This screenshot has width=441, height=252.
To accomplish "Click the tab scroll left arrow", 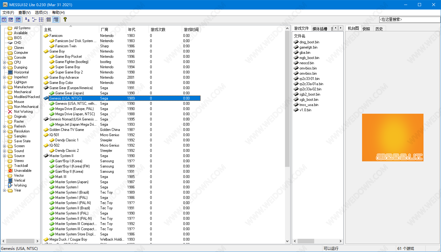I will coord(336,28).
